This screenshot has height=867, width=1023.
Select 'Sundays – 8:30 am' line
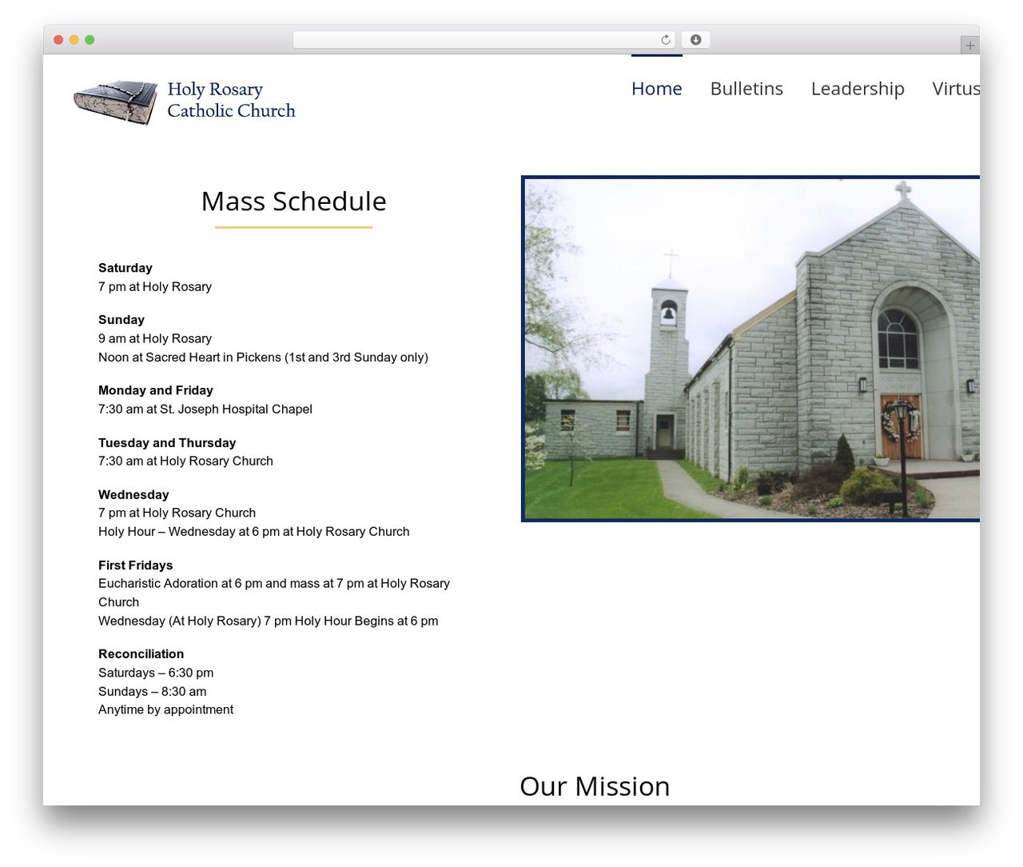coord(153,692)
